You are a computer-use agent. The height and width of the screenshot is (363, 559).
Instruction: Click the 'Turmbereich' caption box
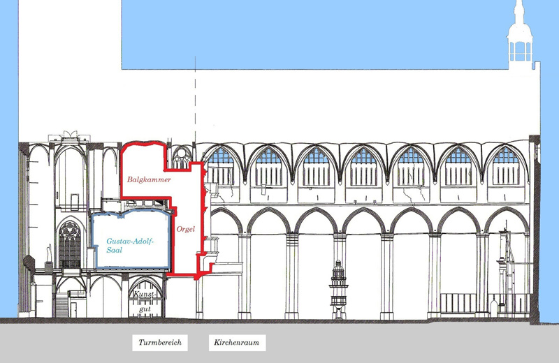[x=160, y=343]
